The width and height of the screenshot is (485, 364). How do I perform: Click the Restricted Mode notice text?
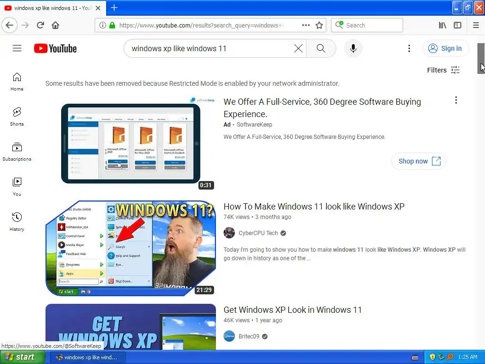pyautogui.click(x=192, y=83)
